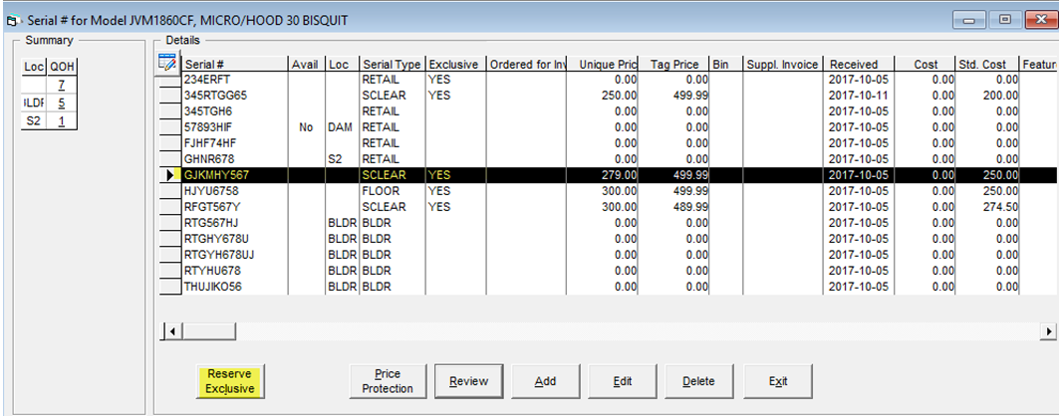The height and width of the screenshot is (417, 1062).
Task: Click the DAM location cell for 57893HIF
Action: point(342,127)
